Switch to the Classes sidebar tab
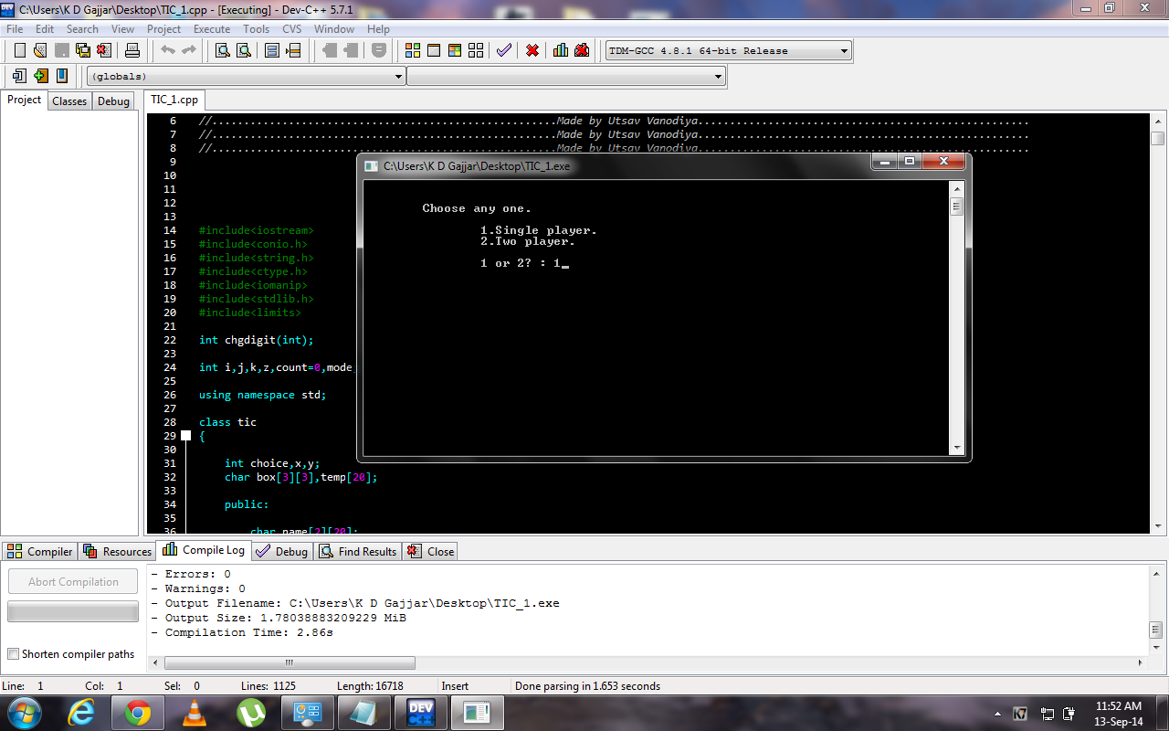Screen dimensions: 1169x731 (x=69, y=101)
